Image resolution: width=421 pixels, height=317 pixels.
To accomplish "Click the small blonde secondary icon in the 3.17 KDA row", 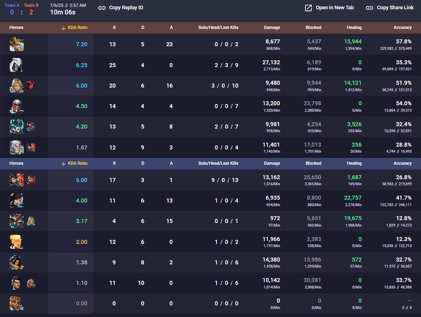I will point(31,221).
